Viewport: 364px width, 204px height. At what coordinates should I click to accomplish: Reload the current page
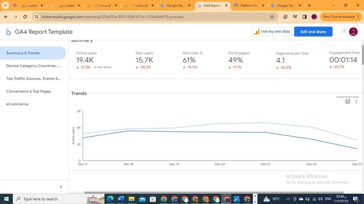point(25,17)
